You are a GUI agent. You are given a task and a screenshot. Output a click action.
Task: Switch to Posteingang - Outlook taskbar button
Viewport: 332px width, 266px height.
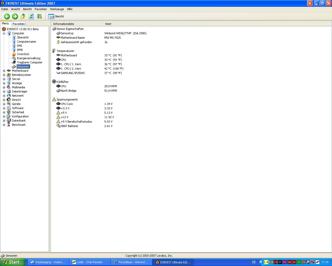point(49,262)
